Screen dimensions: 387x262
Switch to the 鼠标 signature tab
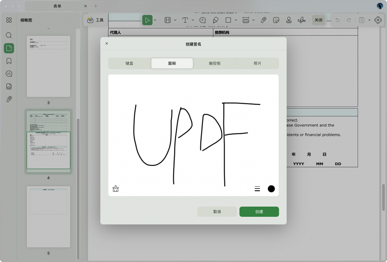point(172,63)
